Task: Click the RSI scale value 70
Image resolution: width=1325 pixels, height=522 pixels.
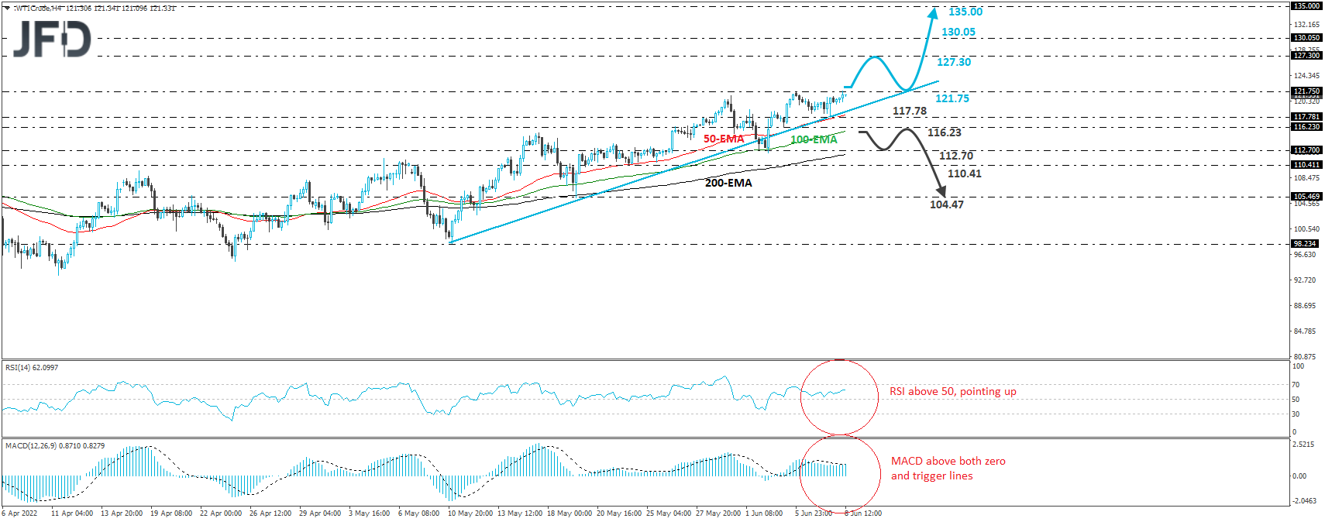Action: pyautogui.click(x=1296, y=385)
